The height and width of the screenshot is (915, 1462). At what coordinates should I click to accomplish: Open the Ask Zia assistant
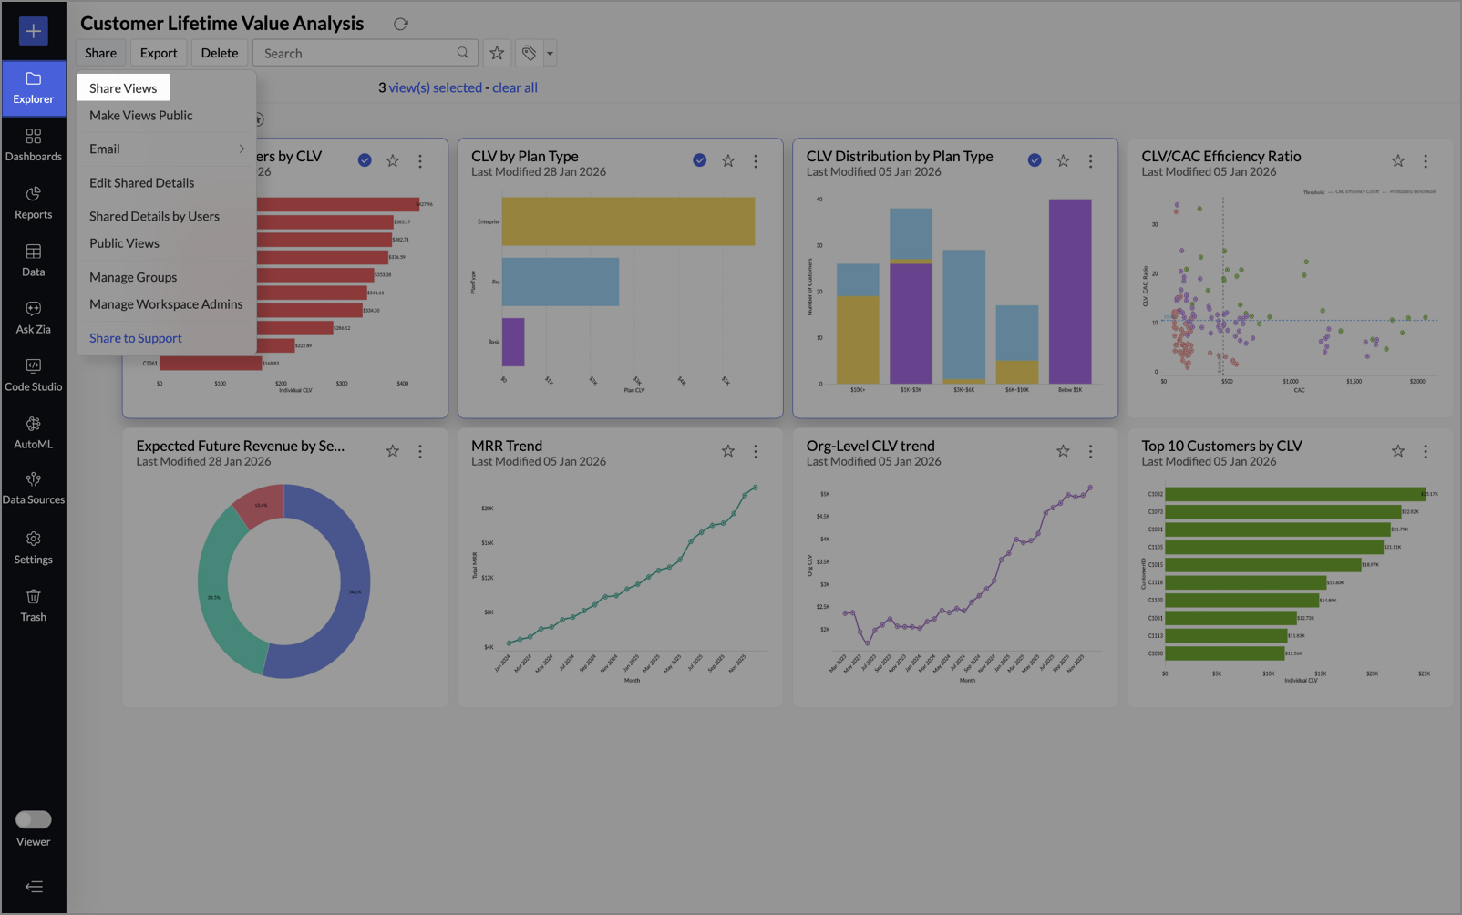(x=33, y=317)
